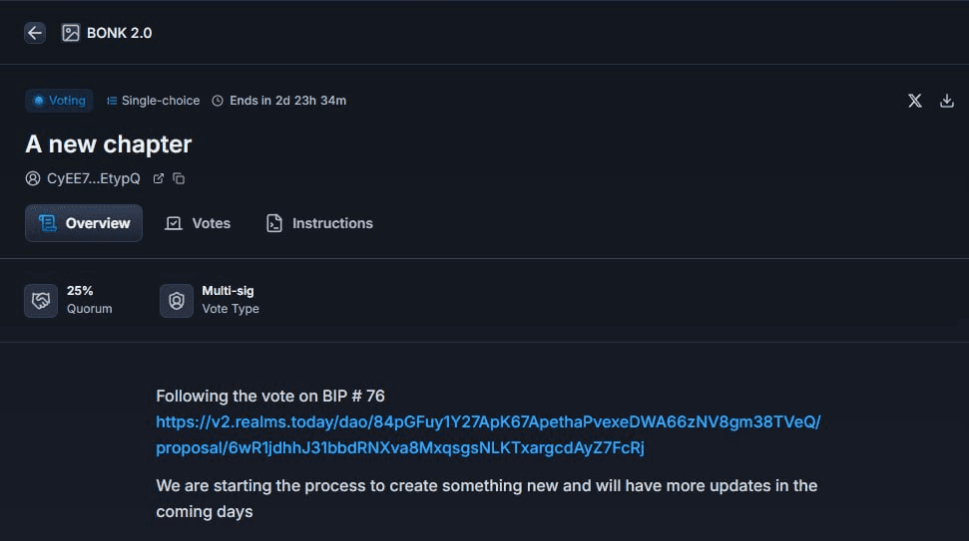Click the clock icon beside end time
The height and width of the screenshot is (541, 969).
coord(218,101)
